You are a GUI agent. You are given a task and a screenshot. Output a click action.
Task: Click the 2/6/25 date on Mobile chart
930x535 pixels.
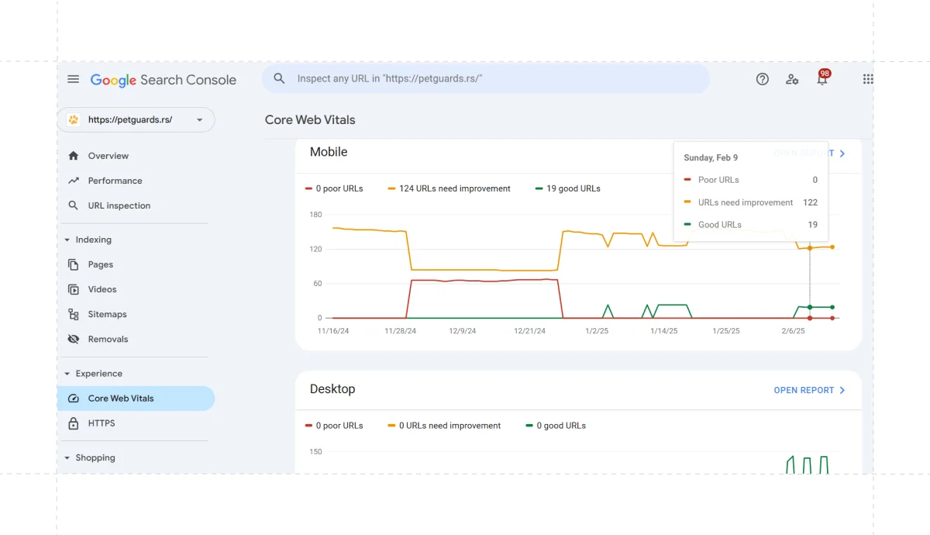[x=793, y=331]
